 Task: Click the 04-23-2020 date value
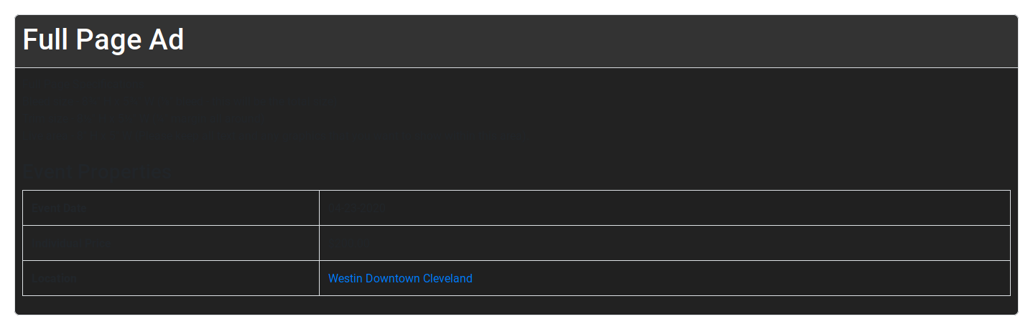[x=356, y=209]
